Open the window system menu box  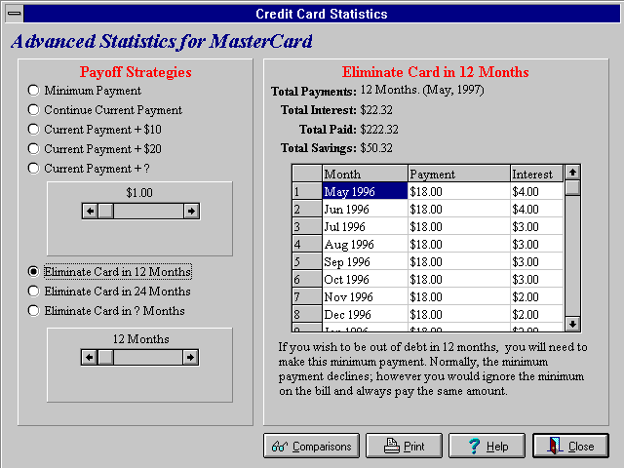[14, 14]
